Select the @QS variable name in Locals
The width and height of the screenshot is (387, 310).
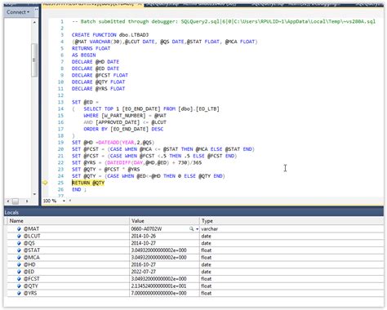(29, 243)
